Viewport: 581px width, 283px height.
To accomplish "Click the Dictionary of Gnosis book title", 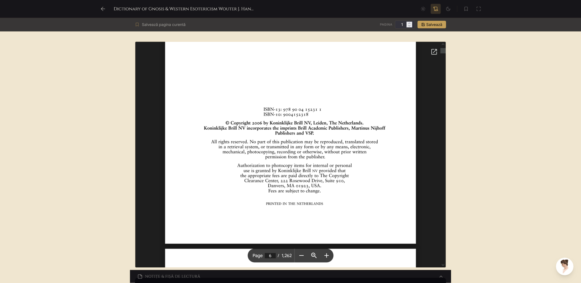I will pos(183,9).
